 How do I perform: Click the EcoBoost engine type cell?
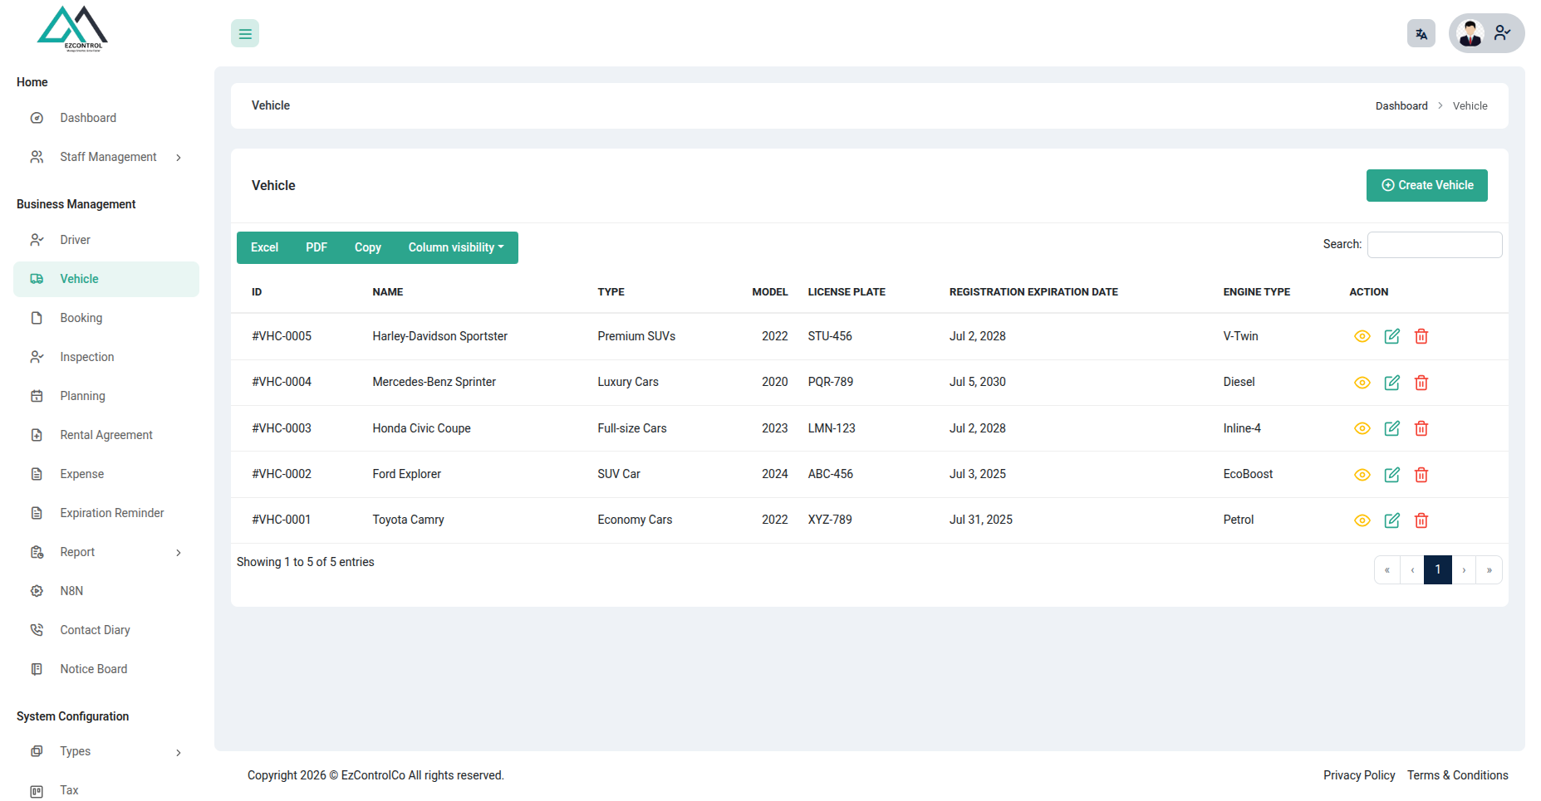pyautogui.click(x=1248, y=474)
